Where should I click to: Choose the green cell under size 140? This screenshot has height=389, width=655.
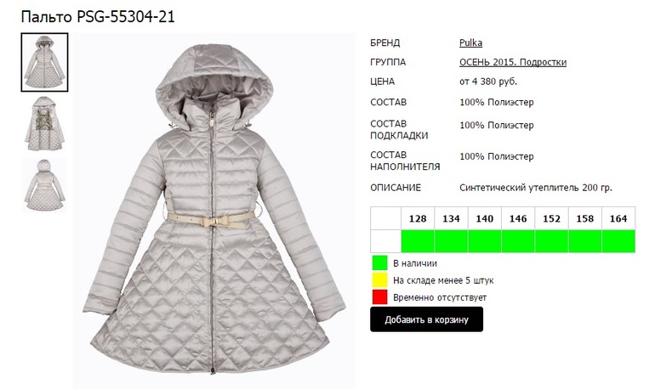pyautogui.click(x=485, y=241)
